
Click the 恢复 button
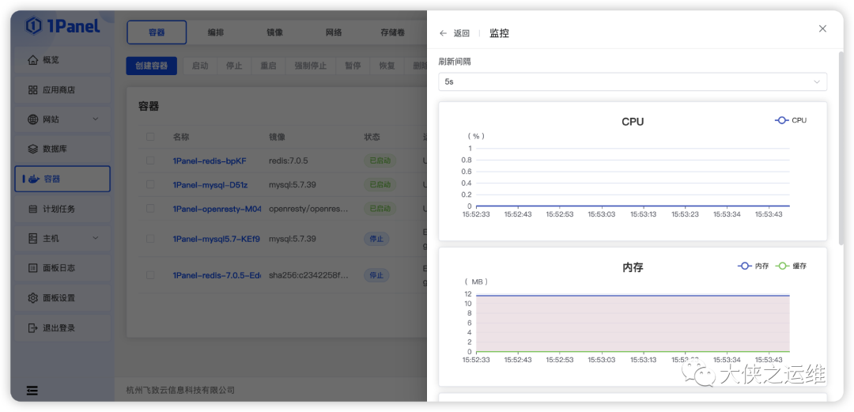387,66
